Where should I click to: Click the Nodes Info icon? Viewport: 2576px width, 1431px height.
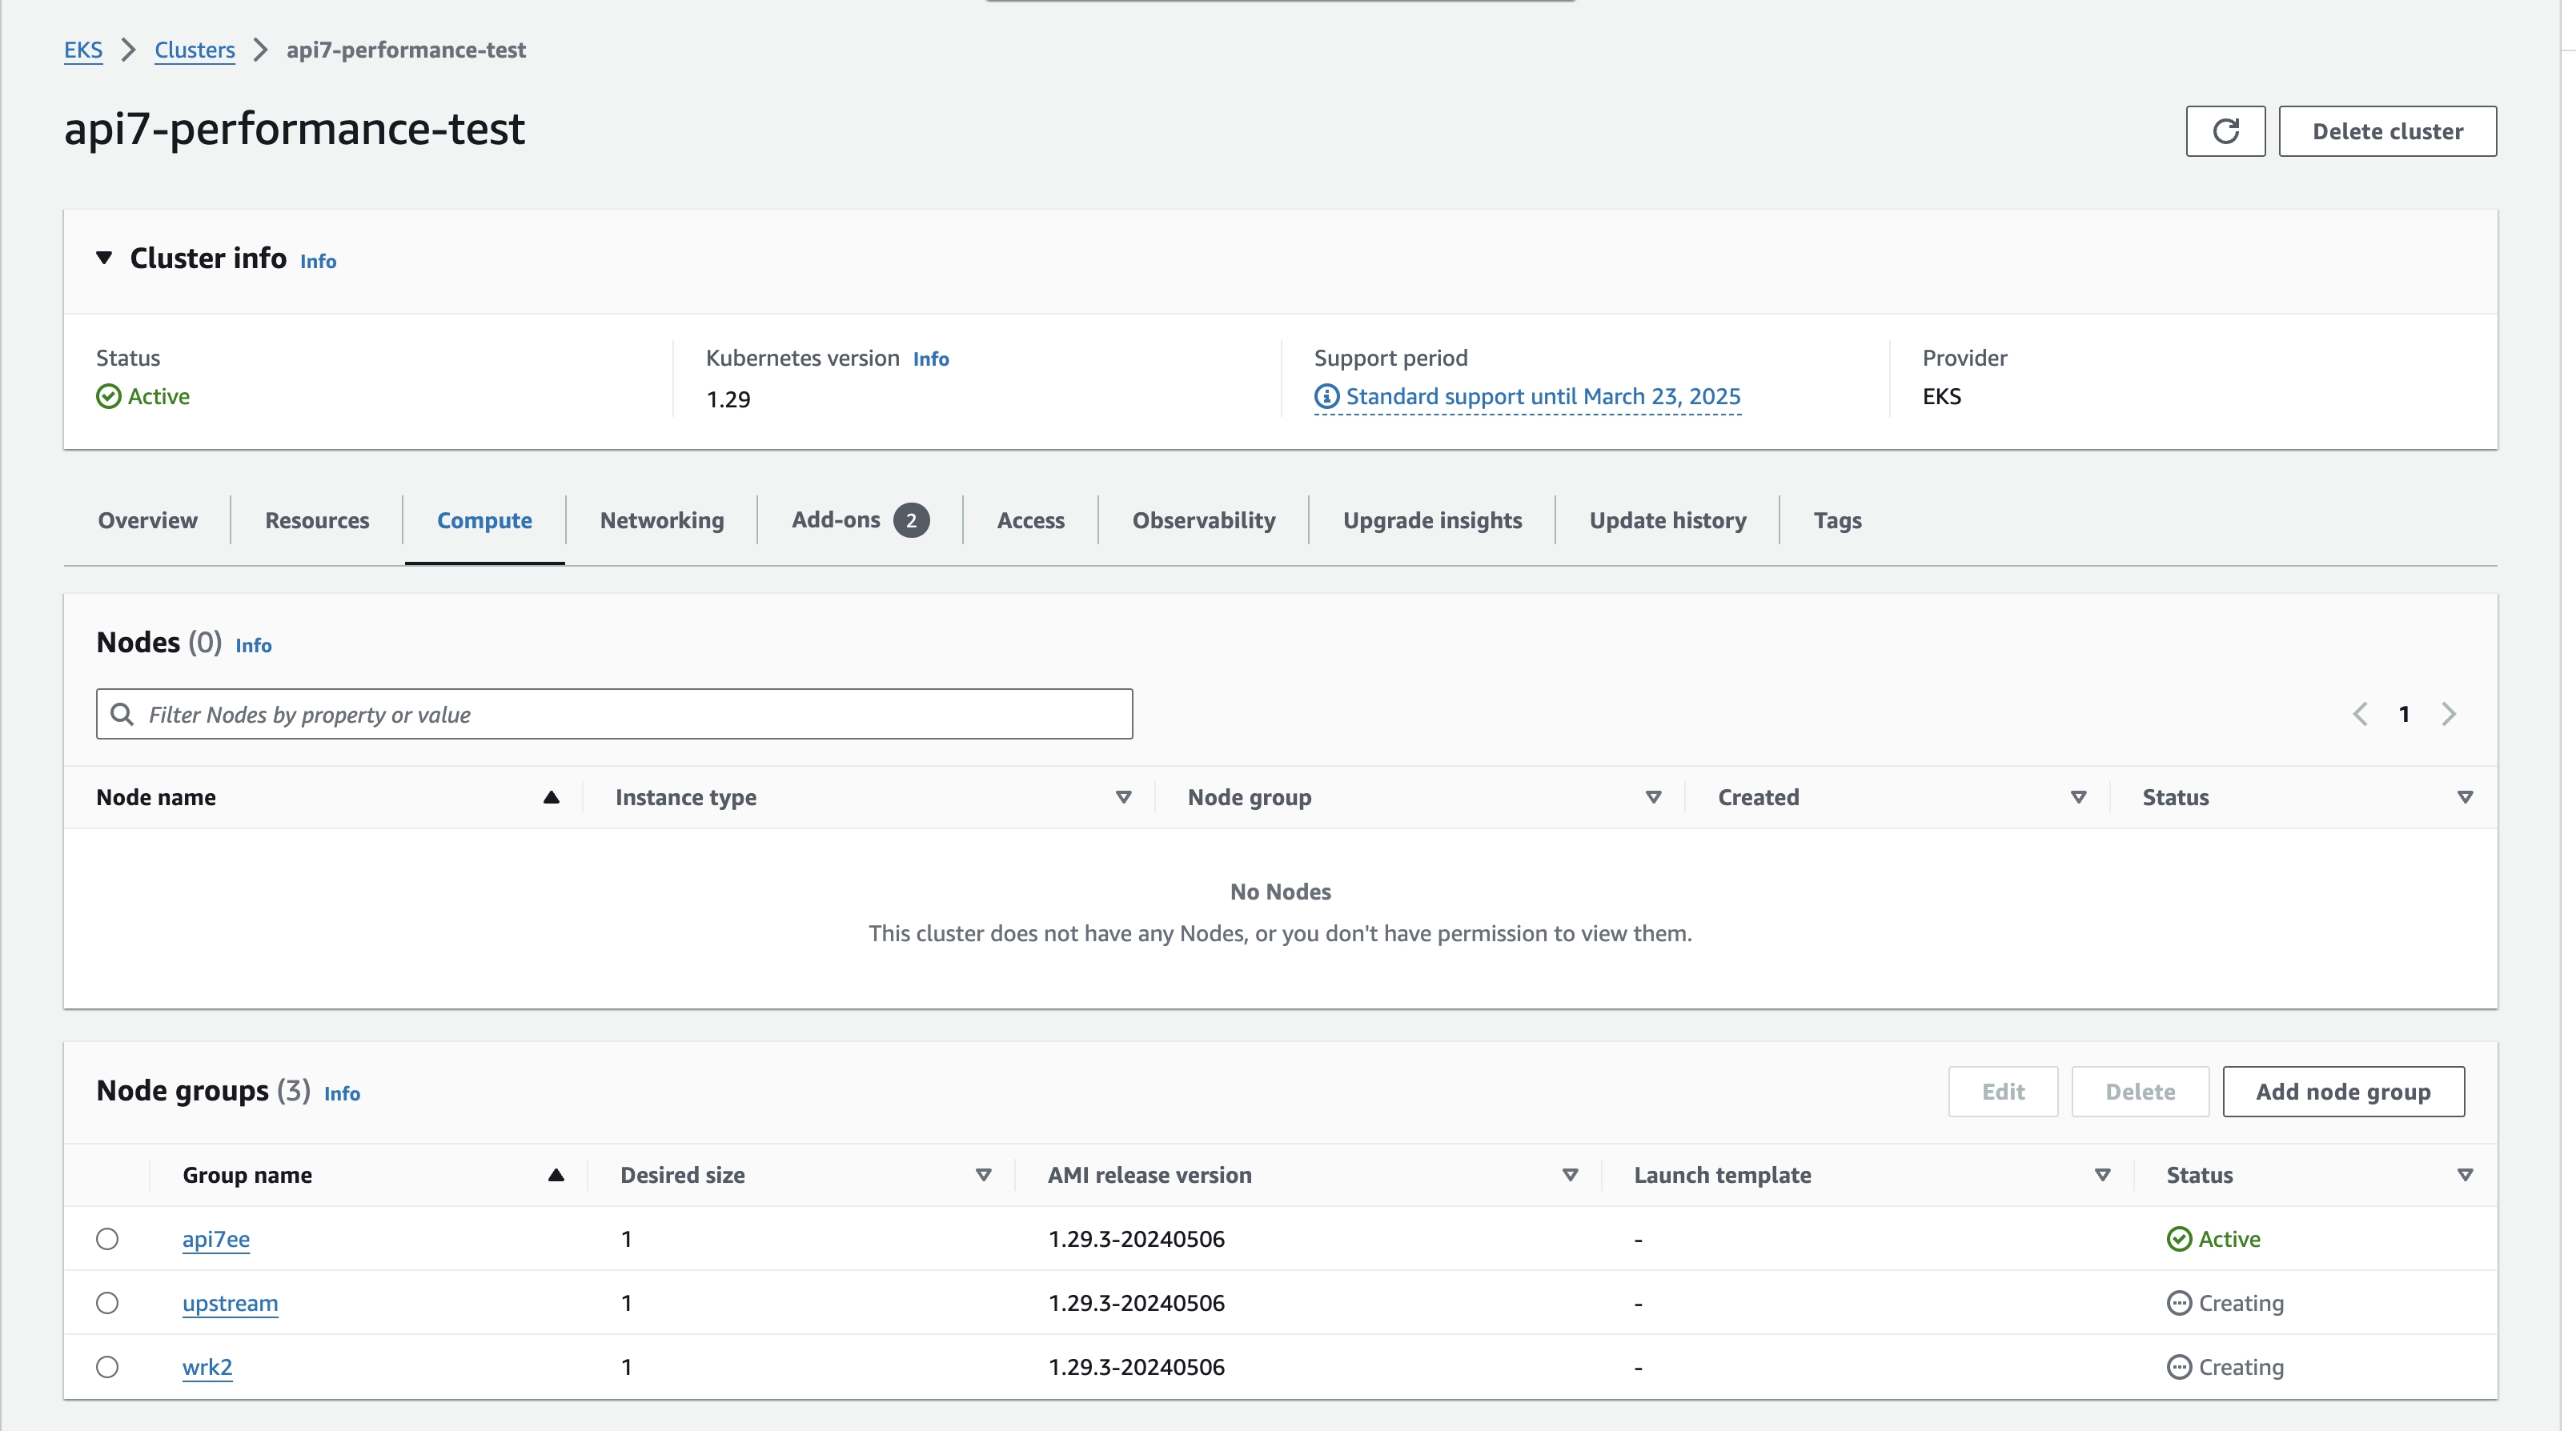pyautogui.click(x=254, y=645)
